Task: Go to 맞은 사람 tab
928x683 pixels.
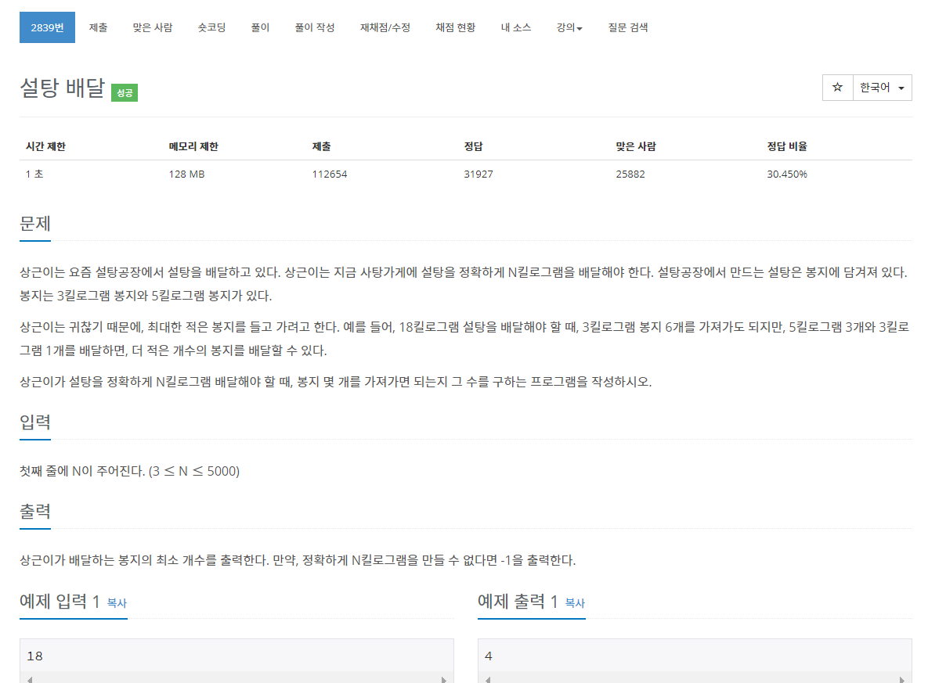Action: 153,27
